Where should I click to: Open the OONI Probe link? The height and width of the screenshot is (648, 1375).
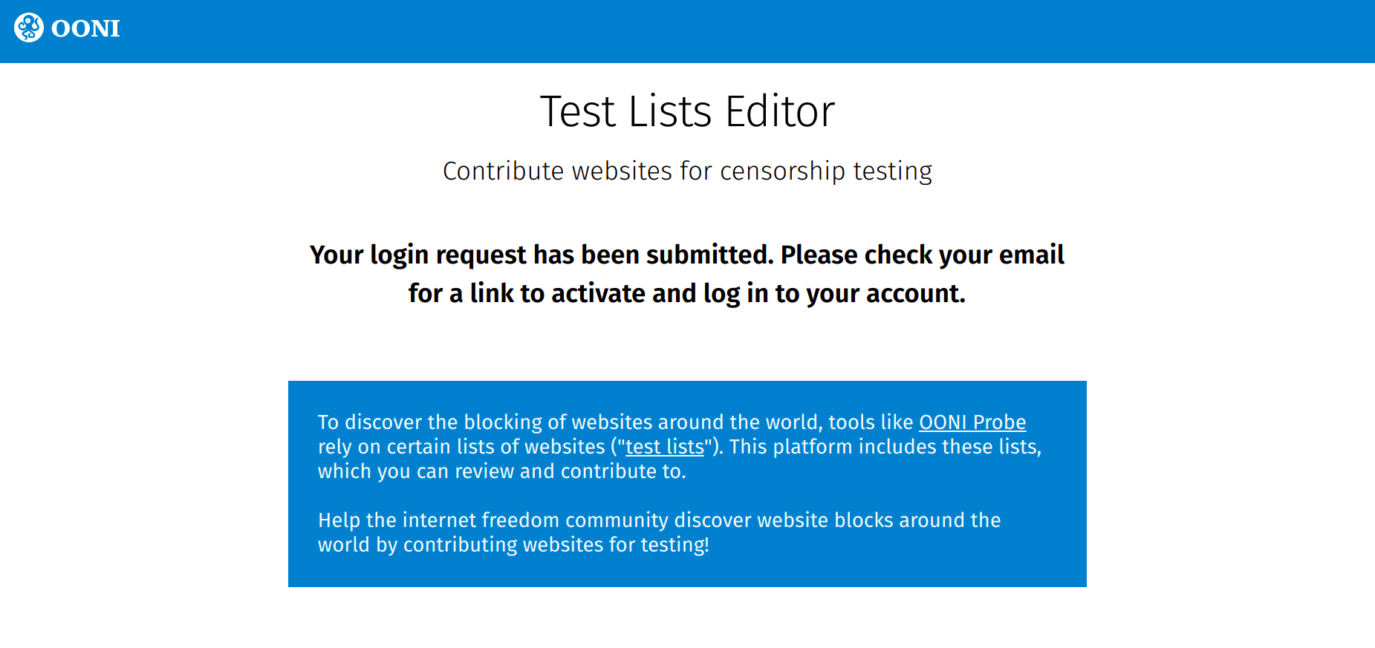pyautogui.click(x=972, y=422)
